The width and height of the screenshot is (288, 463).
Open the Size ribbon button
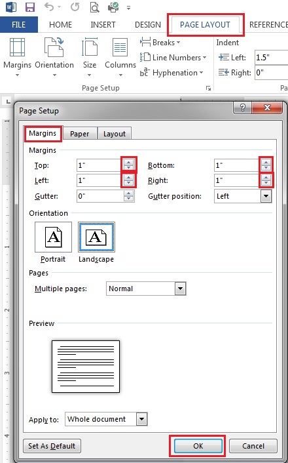(x=89, y=57)
